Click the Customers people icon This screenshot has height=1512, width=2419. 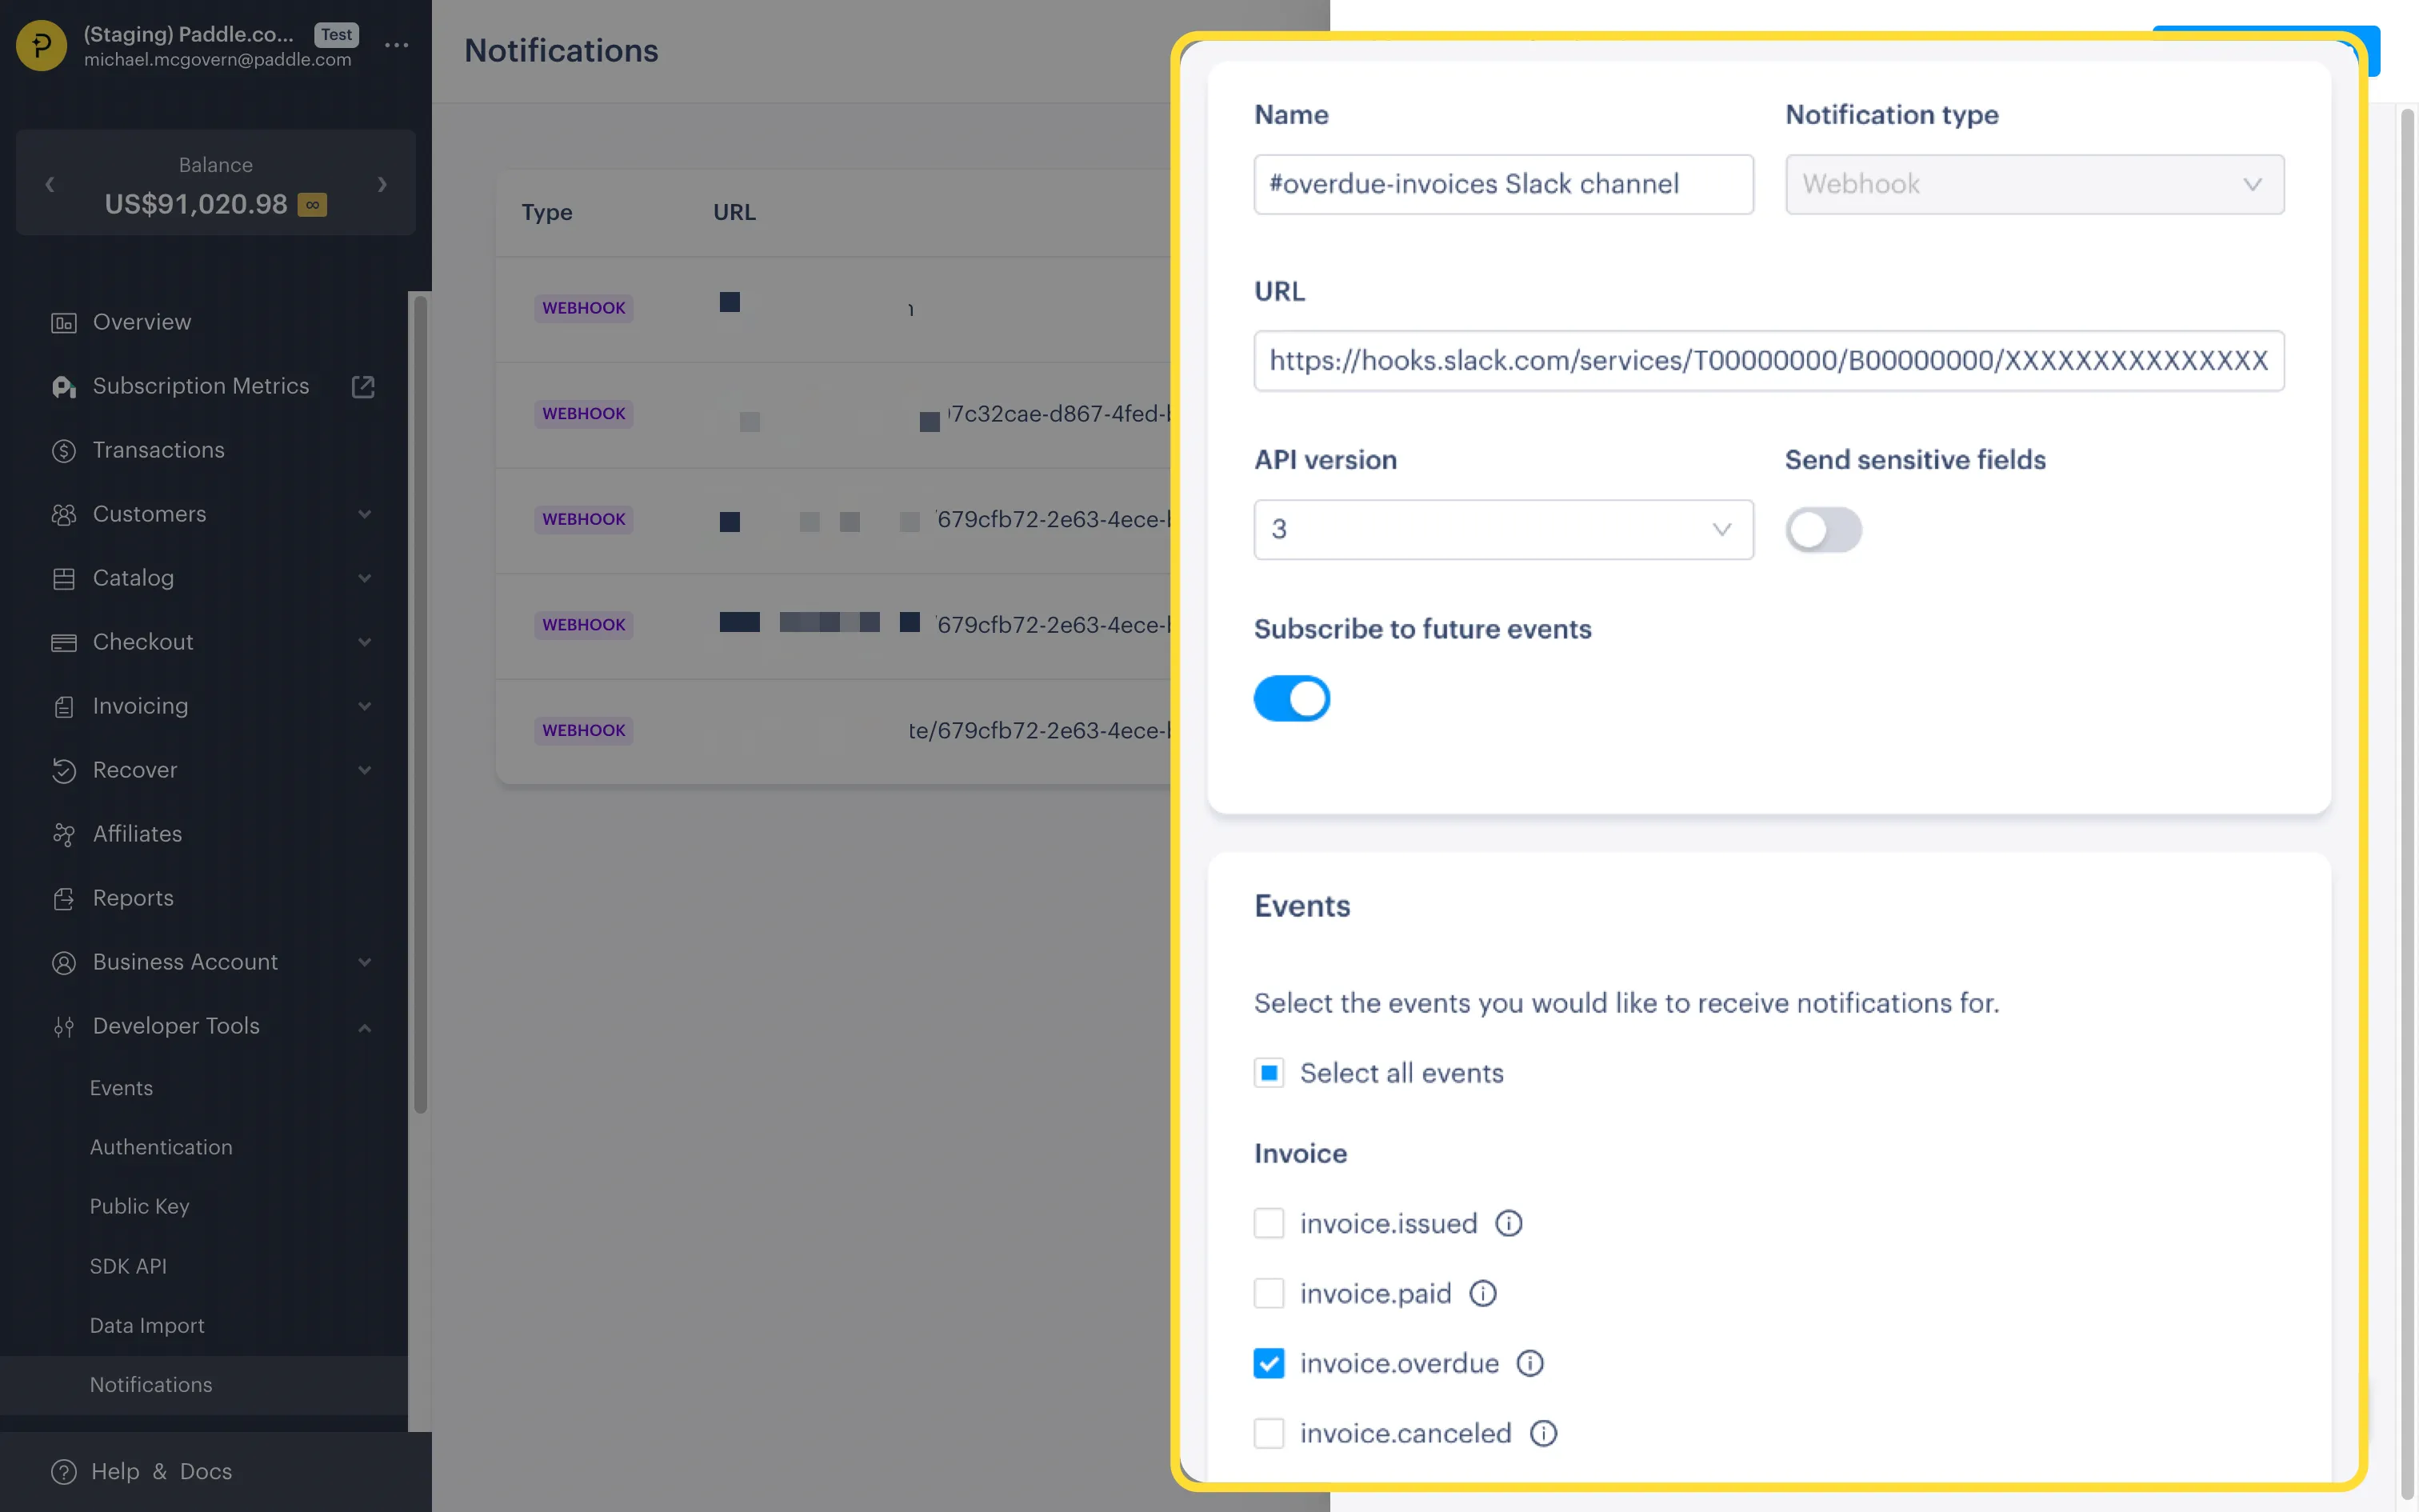64,515
